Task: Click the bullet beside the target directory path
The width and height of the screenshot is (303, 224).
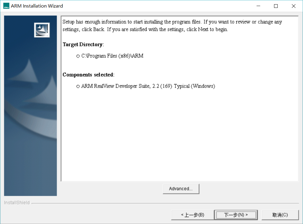Action: pos(78,56)
